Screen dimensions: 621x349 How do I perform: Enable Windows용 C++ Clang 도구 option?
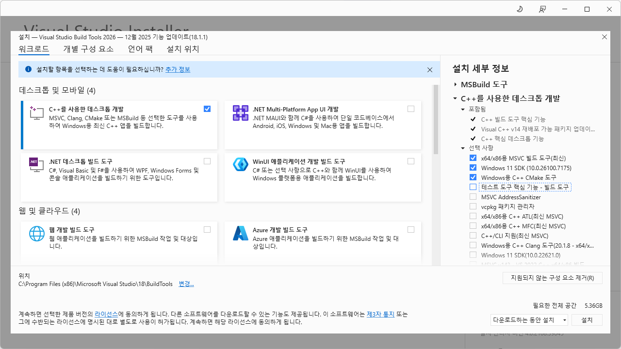[473, 245]
